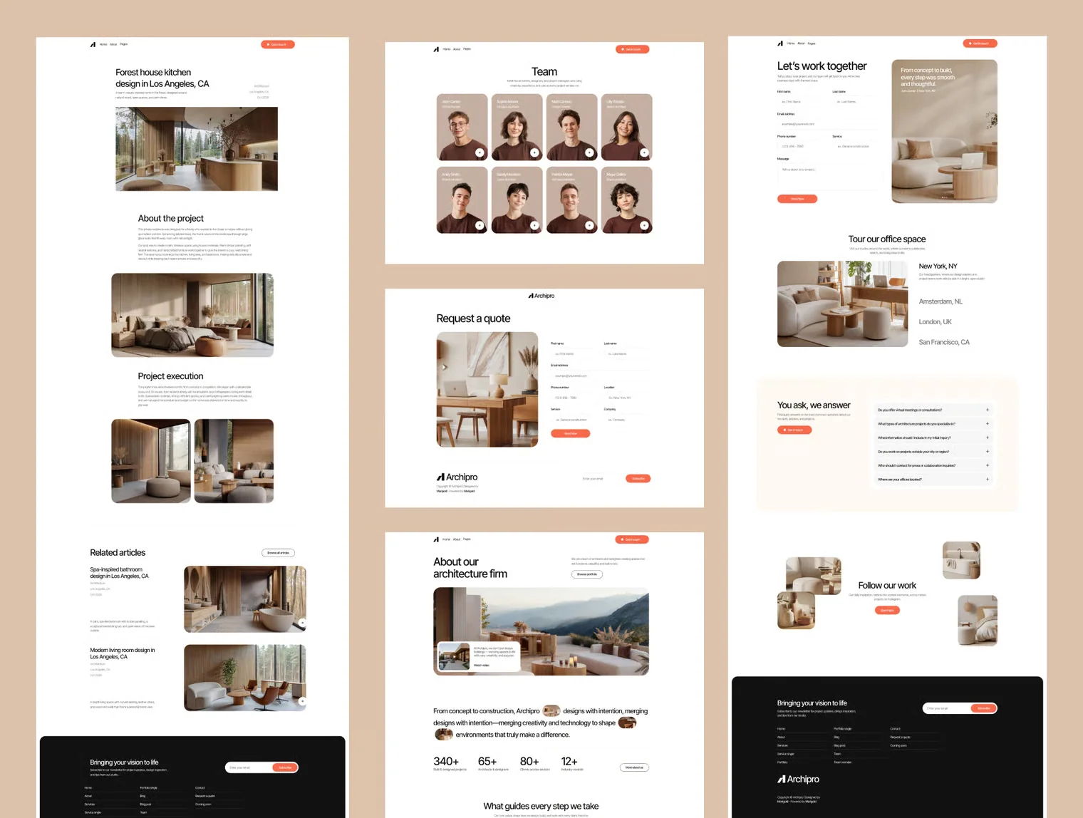Open the Pages menu on the Forest house page header
This screenshot has height=818, width=1083.
click(124, 44)
